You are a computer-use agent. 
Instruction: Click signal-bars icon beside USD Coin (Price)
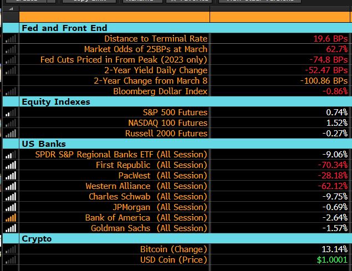pos(11,260)
